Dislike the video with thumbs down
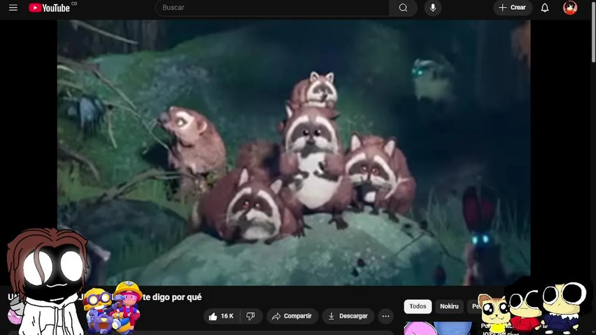 [x=251, y=316]
